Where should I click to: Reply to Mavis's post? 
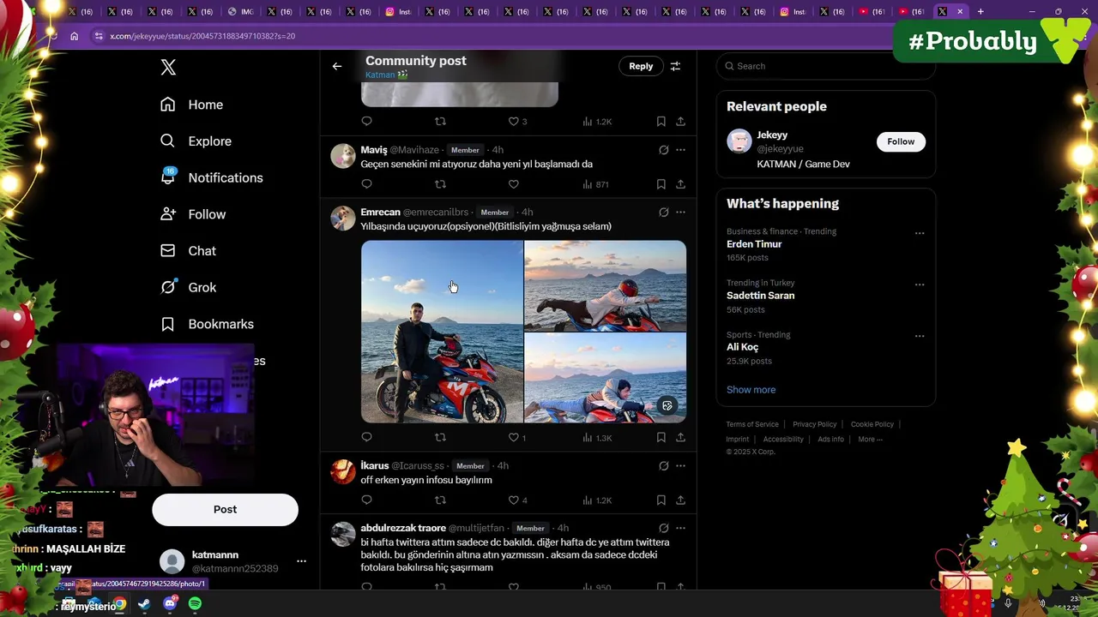click(366, 184)
